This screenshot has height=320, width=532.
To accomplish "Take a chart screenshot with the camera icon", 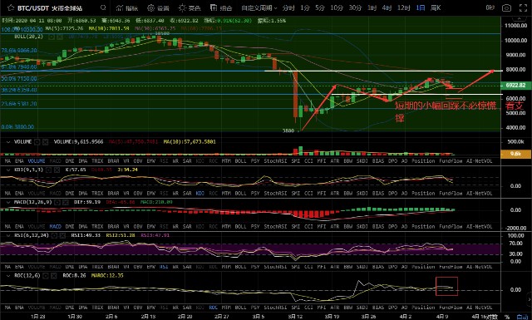I will click(506, 7).
